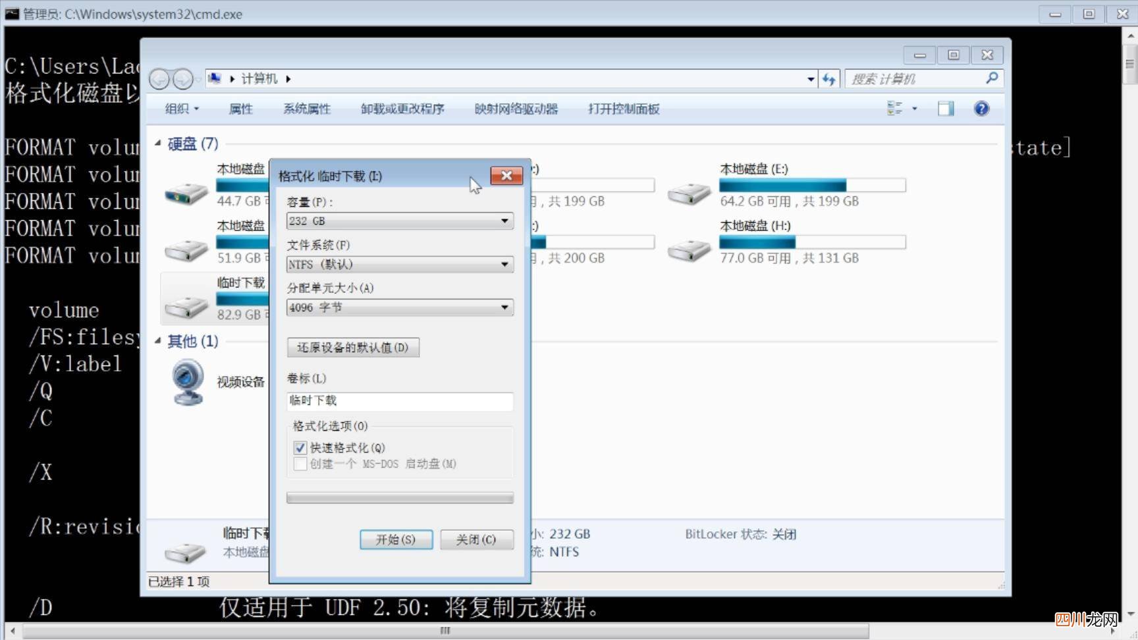Collapse the 其他 (1) group
Viewport: 1138px width, 640px height.
tap(158, 340)
